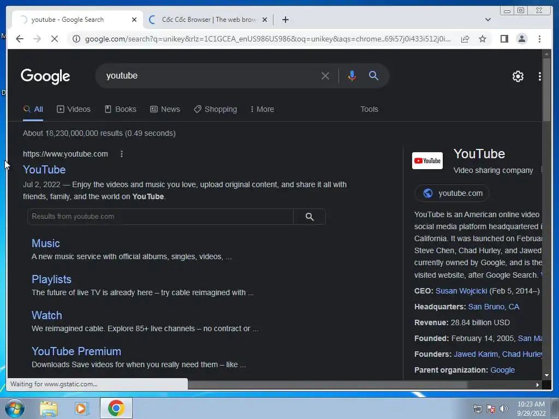Switch to Cốc Cốc Browser tab
559x419 pixels.
209,20
